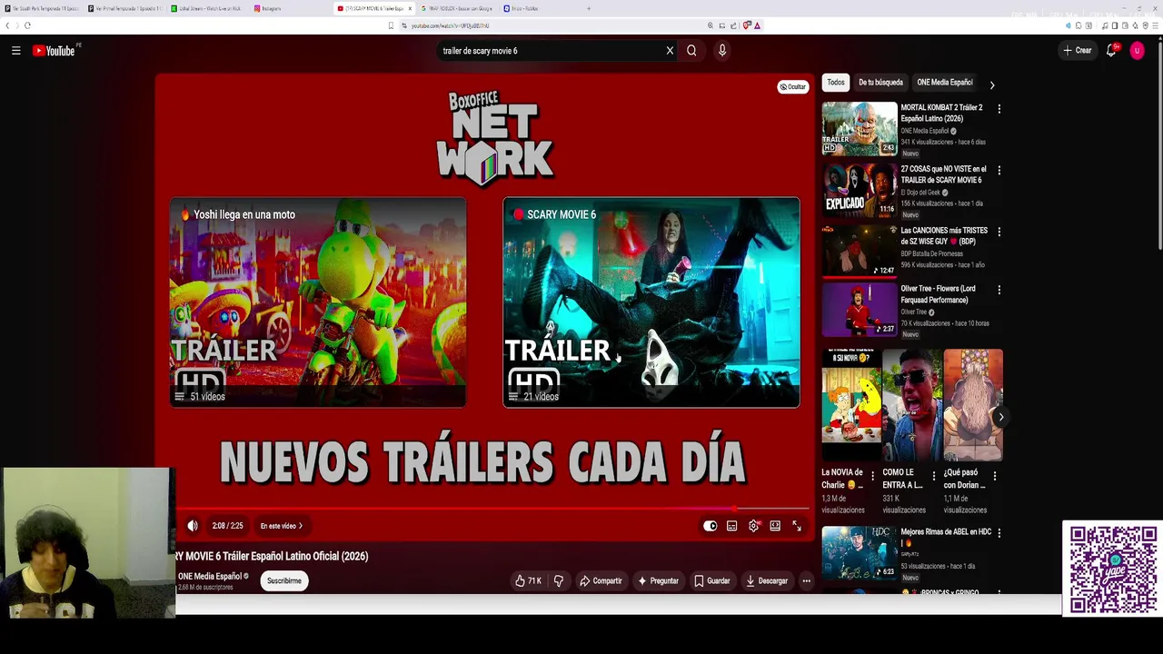The height and width of the screenshot is (654, 1163).
Task: Go to the YouTube home logo
Action: click(55, 51)
